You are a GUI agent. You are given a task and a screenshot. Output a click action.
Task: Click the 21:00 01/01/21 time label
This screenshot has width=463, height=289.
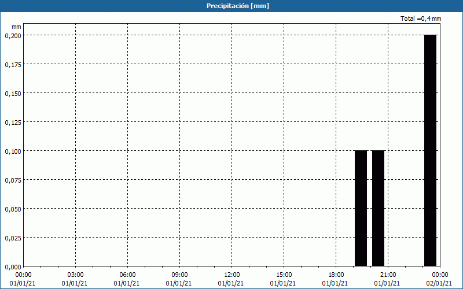[388, 279]
